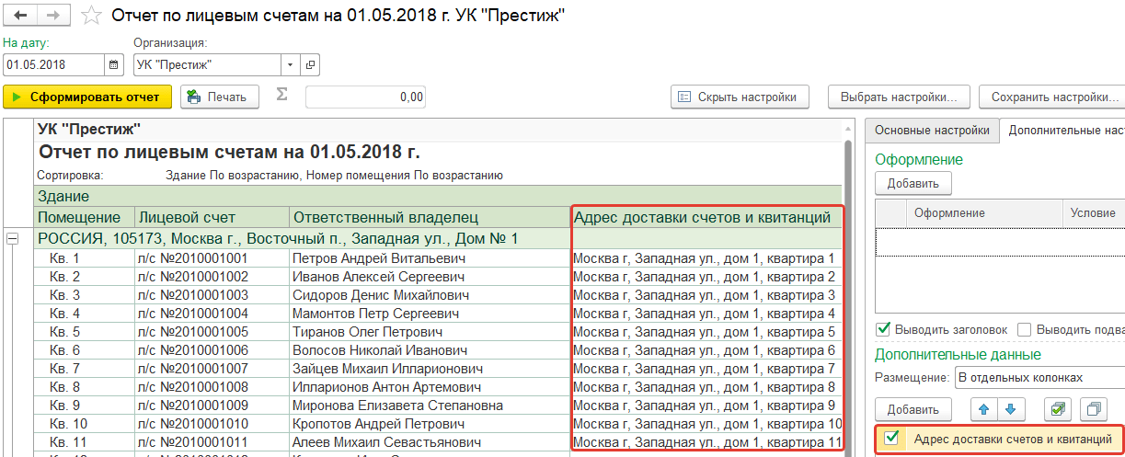Open the organization record via open-form icon

click(x=310, y=65)
